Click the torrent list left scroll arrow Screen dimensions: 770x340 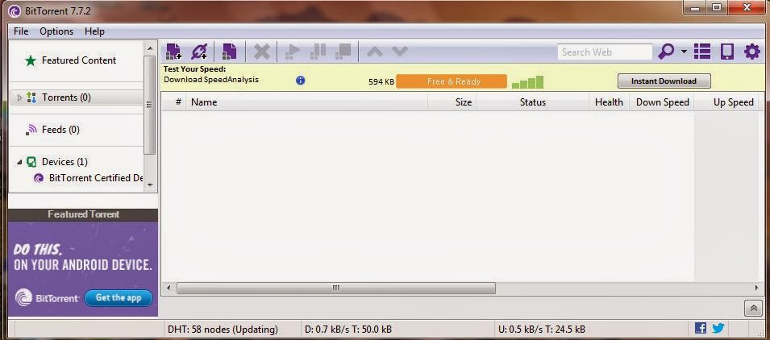click(x=169, y=288)
